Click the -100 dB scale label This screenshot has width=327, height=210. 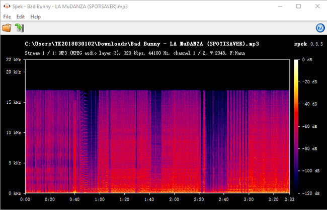click(311, 171)
